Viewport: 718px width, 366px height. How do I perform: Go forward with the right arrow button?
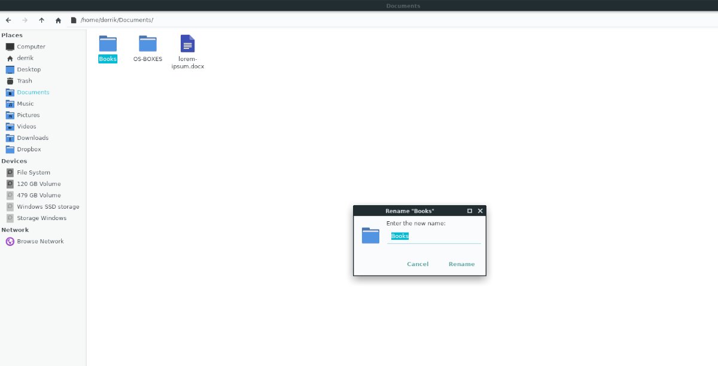[25, 20]
